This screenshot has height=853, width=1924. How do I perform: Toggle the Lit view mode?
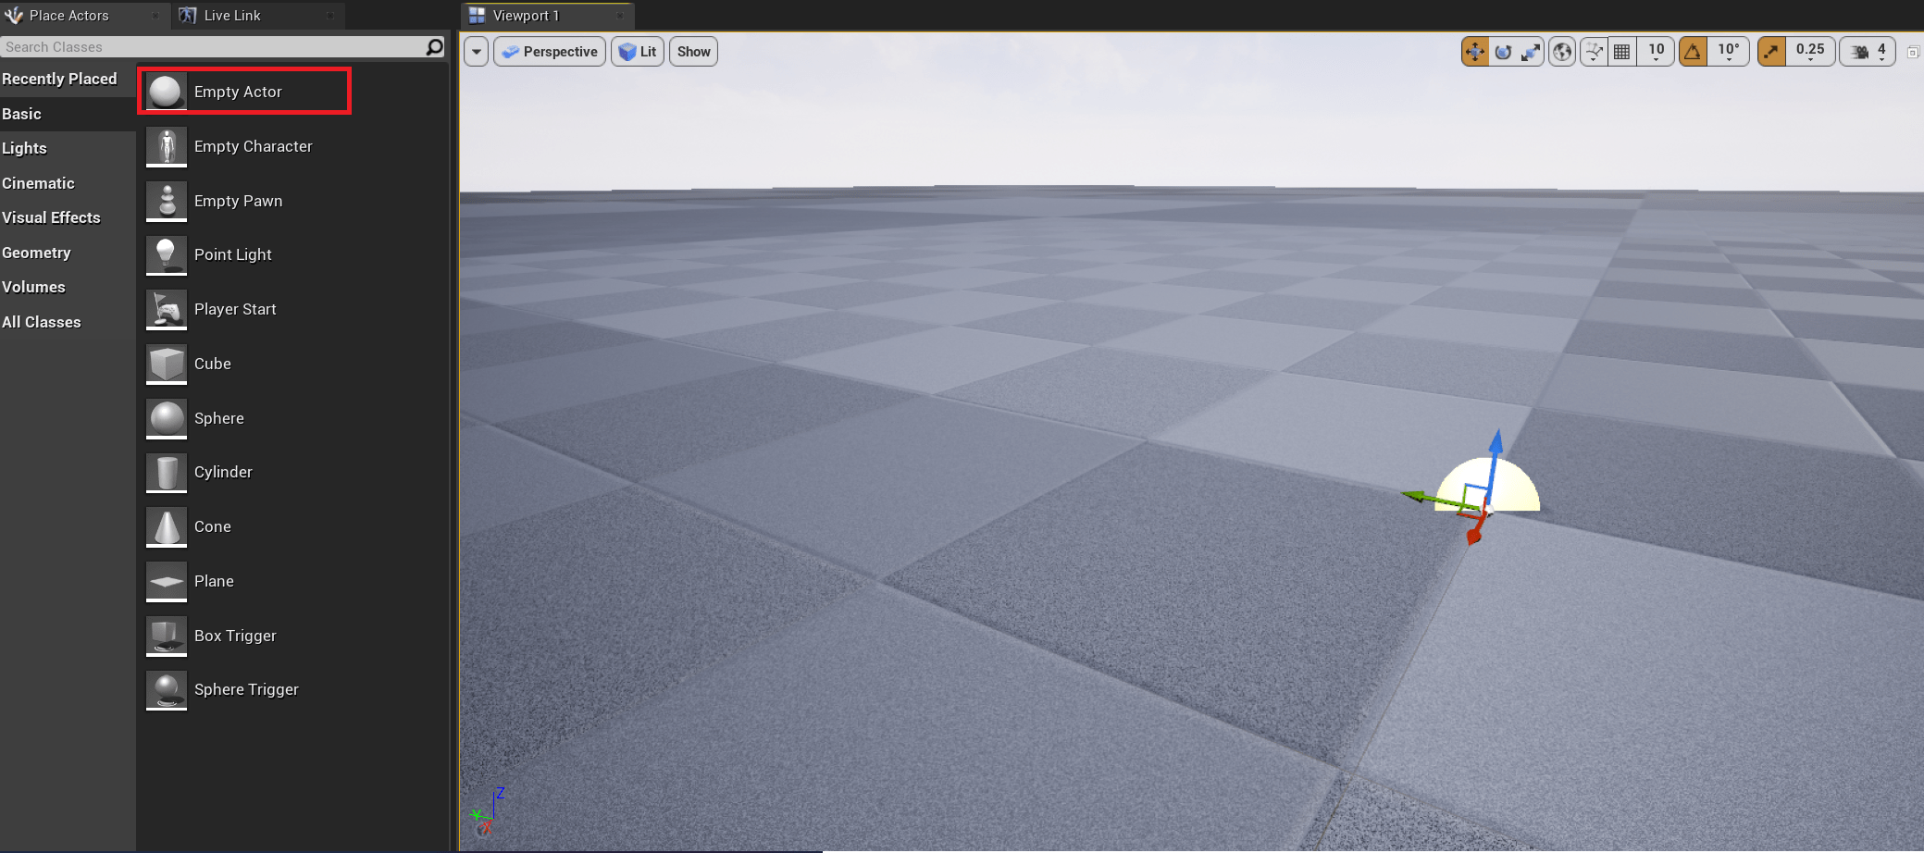(x=637, y=51)
